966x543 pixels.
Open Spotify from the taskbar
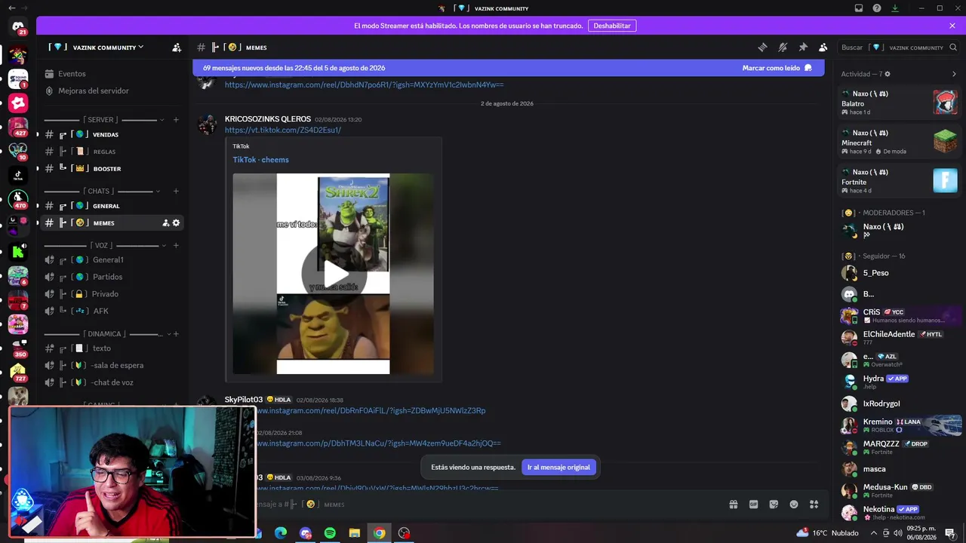tap(330, 533)
